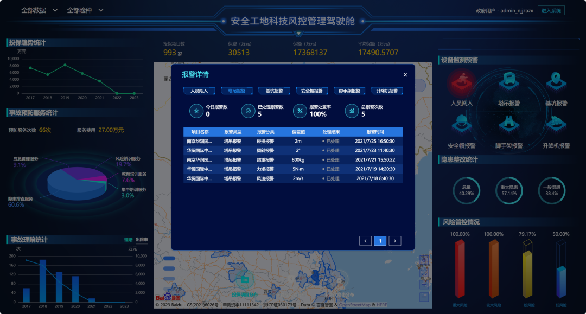Open the HERE map data link
The height and width of the screenshot is (314, 586).
click(381, 305)
